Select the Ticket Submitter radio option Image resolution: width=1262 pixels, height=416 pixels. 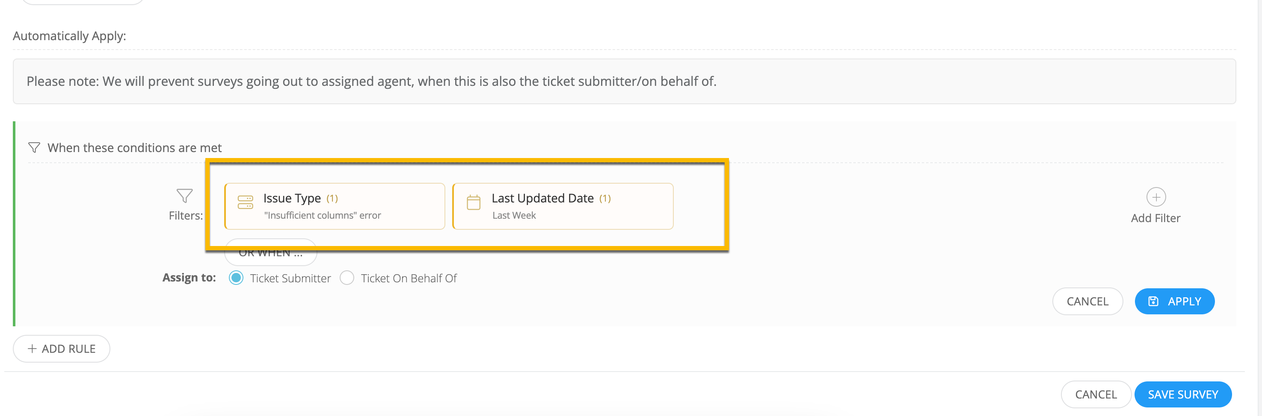tap(236, 278)
